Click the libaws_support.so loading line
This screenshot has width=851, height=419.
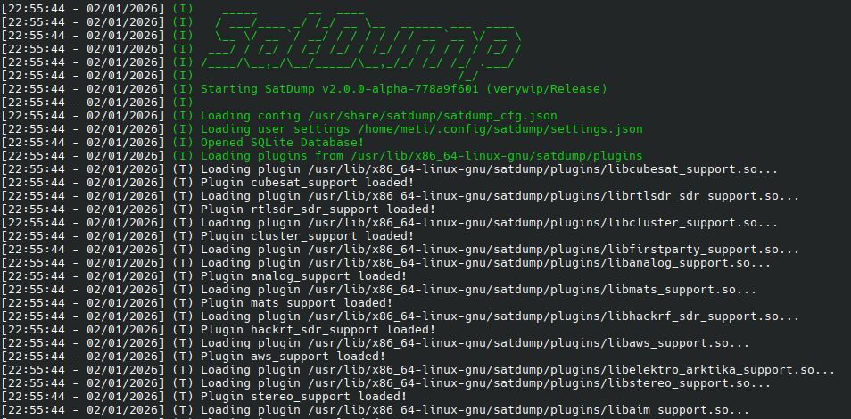tap(376, 343)
